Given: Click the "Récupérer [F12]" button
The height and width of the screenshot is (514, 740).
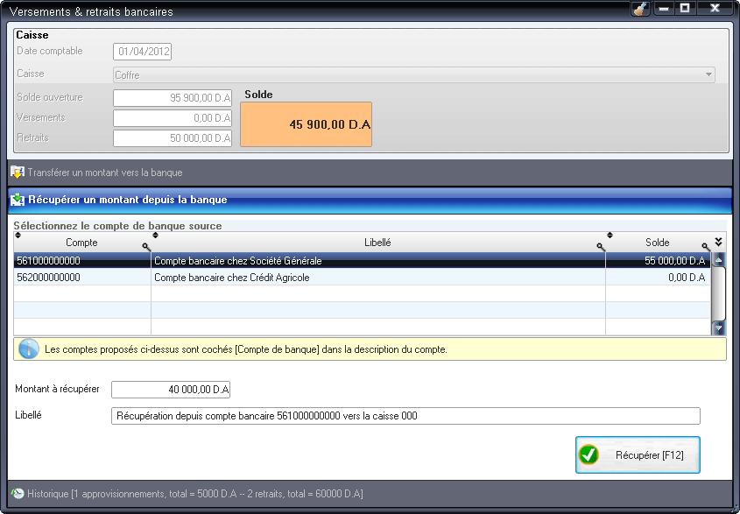Looking at the screenshot, I should [x=637, y=454].
